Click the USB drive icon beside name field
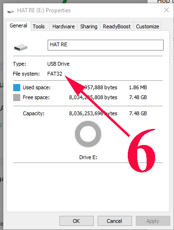The height and width of the screenshot is (230, 174). (x=21, y=47)
